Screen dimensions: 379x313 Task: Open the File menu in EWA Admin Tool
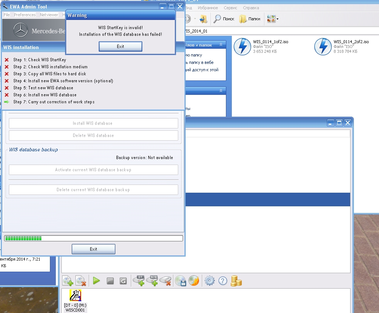click(x=7, y=15)
